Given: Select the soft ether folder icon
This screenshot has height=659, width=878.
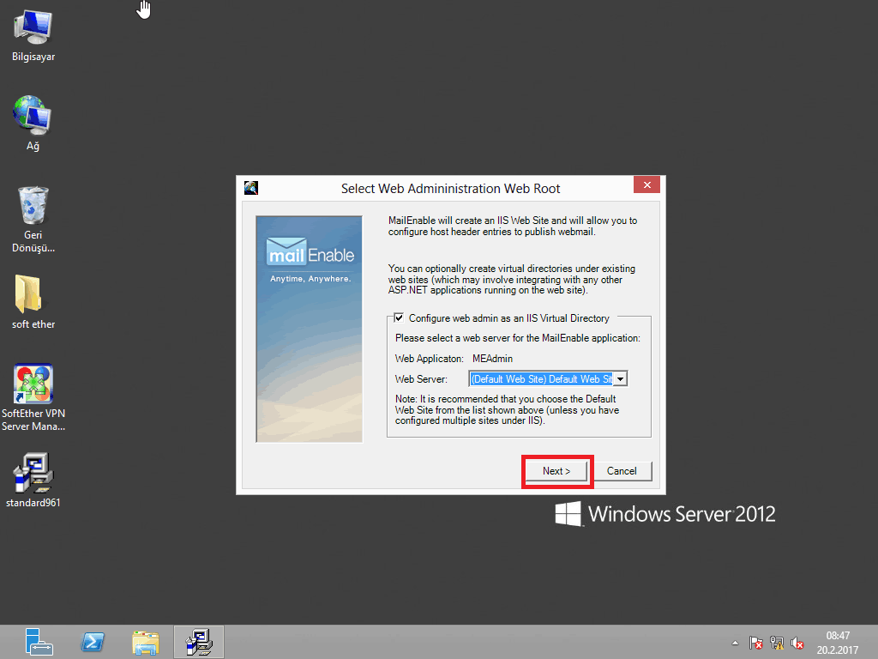Looking at the screenshot, I should pos(33,301).
